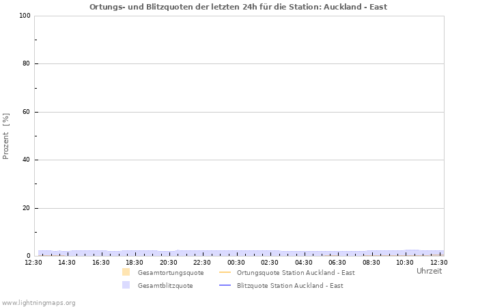This screenshot has height=307, width=478.
Task: Click the 04:30 time label
Action: click(304, 263)
